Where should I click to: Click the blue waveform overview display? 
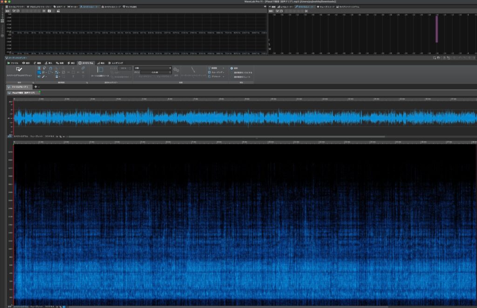(245, 118)
